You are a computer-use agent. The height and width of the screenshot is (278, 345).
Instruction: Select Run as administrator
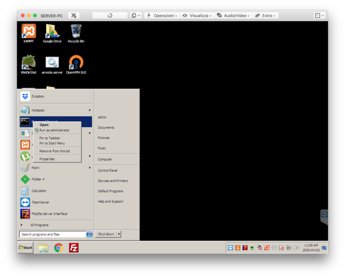[x=57, y=130]
